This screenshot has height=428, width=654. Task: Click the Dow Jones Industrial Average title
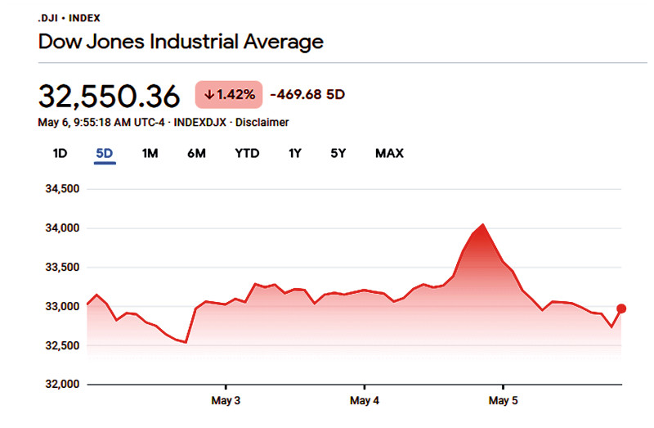pyautogui.click(x=181, y=42)
